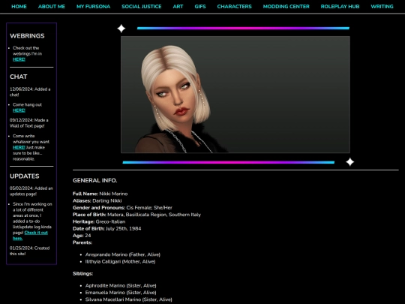Click the Nikki Marino character portrait

[235, 95]
